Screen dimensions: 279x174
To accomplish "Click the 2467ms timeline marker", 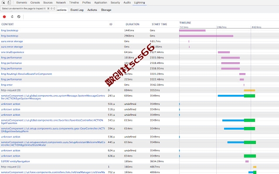I will pos(222,27).
